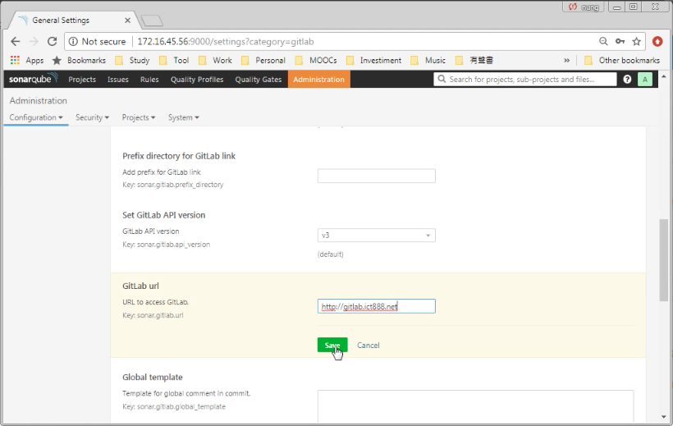The image size is (673, 426).
Task: Open the Work bookmark folder
Action: tap(215, 60)
